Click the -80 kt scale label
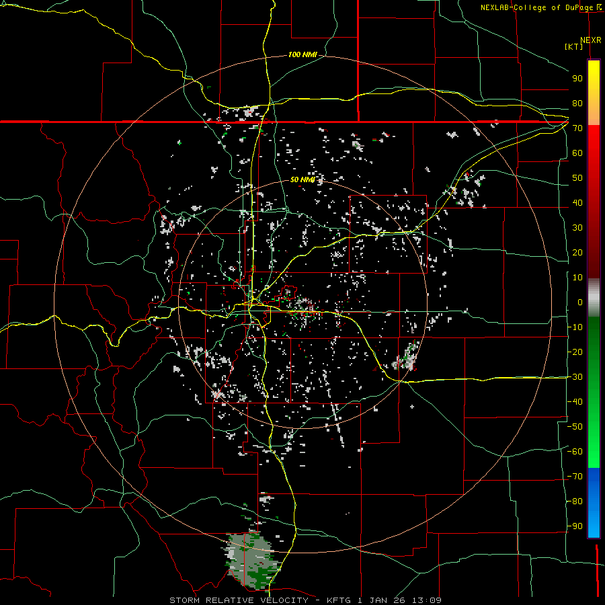Screen dimensions: 605x605 [575, 501]
